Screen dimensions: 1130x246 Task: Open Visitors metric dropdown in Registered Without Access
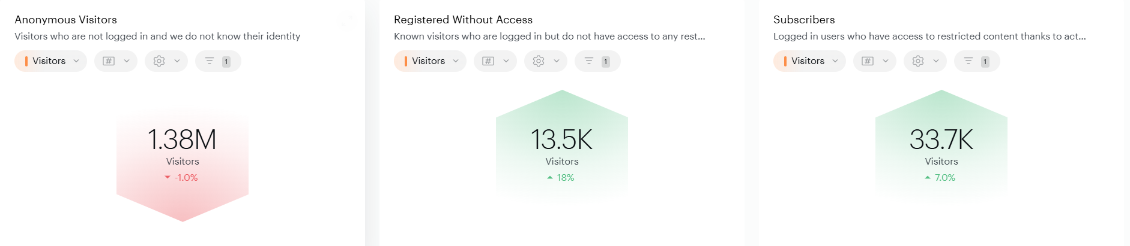tap(431, 61)
